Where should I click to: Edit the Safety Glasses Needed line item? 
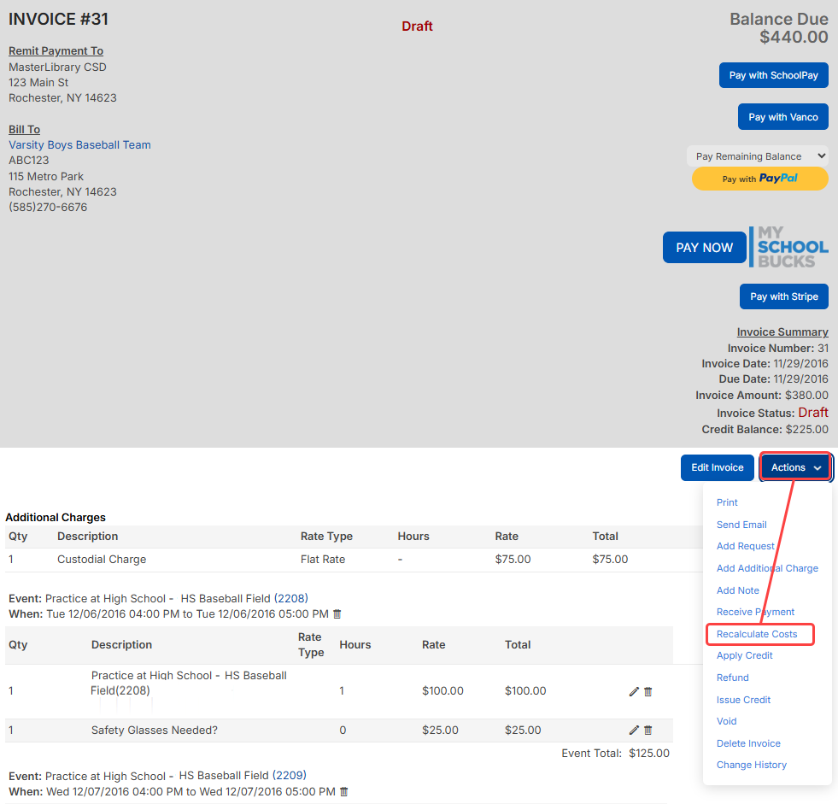634,731
